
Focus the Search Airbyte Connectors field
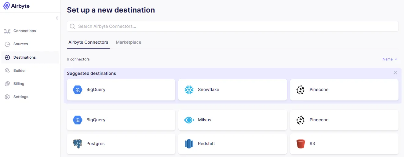(232, 26)
